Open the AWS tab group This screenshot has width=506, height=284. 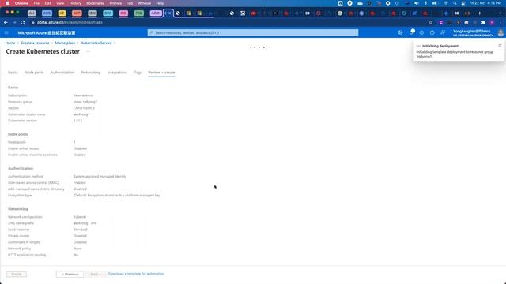tap(47, 13)
